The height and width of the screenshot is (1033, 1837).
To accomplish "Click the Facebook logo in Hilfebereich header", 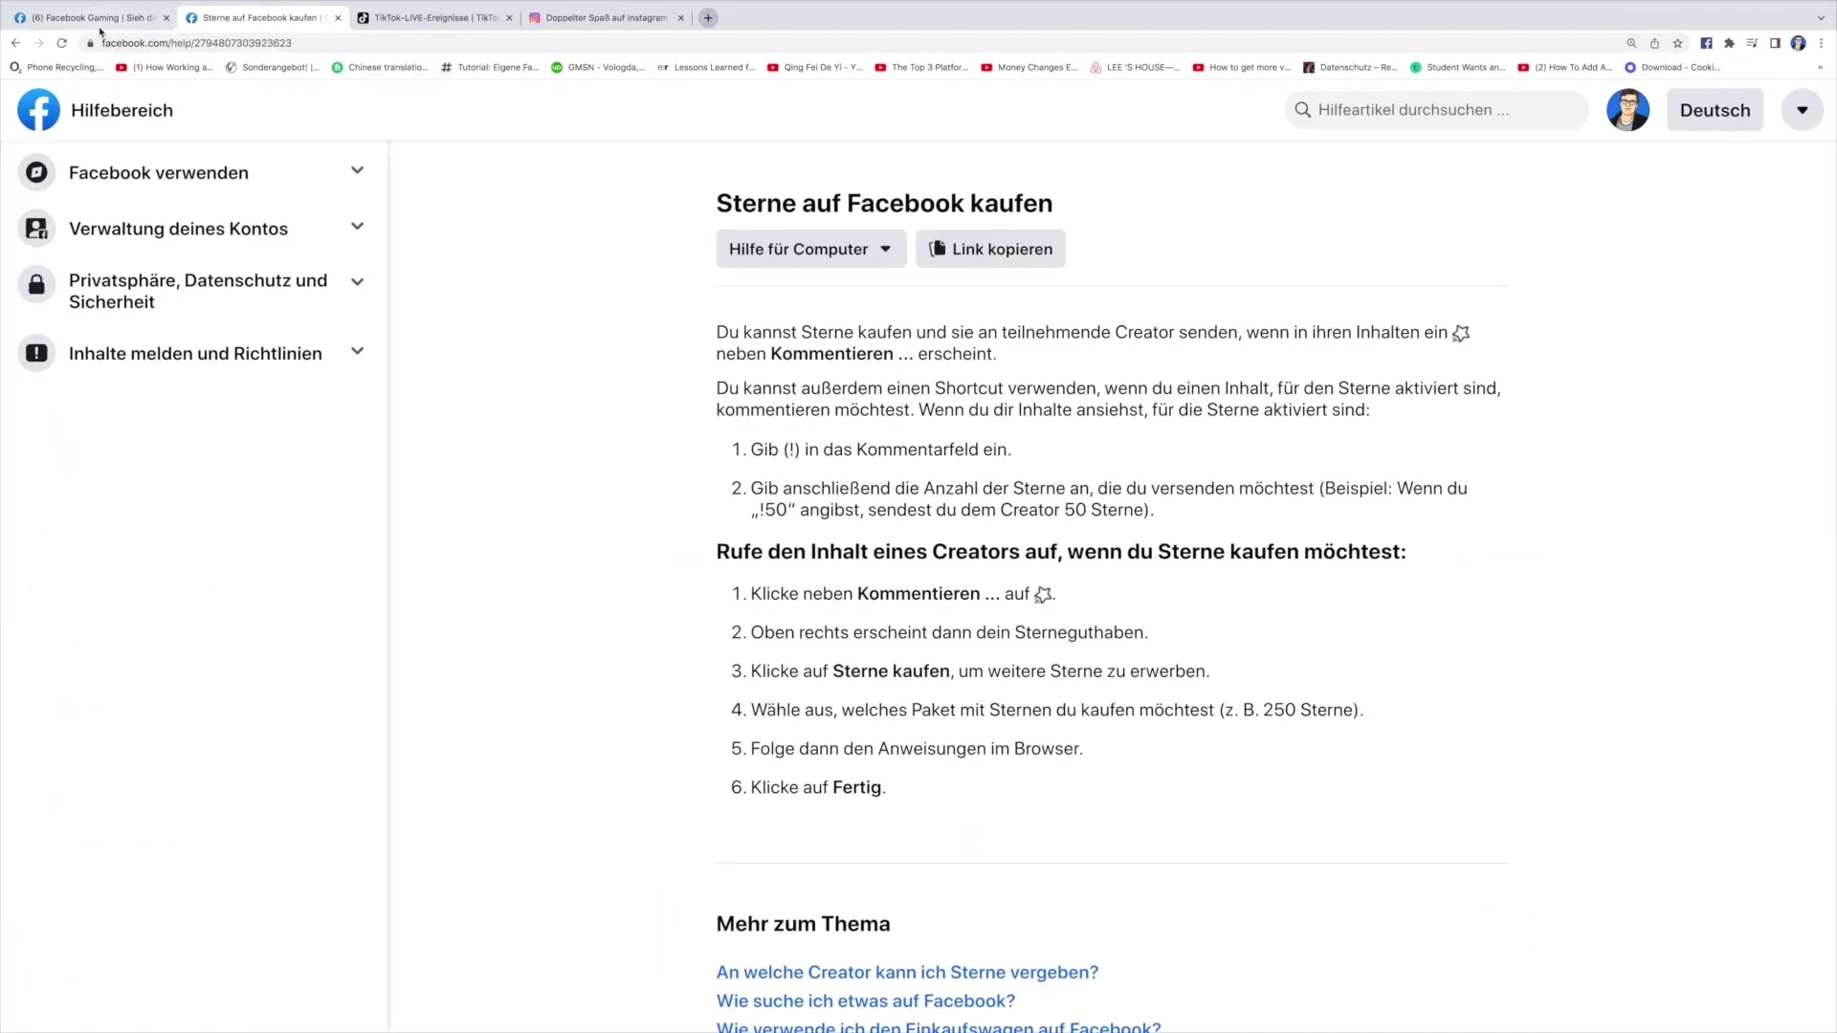I will pos(38,110).
